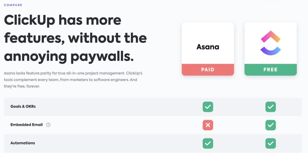Viewport: 308px width, 153px height.
Task: Click Asana's green check for Automations
Action: pos(208,143)
